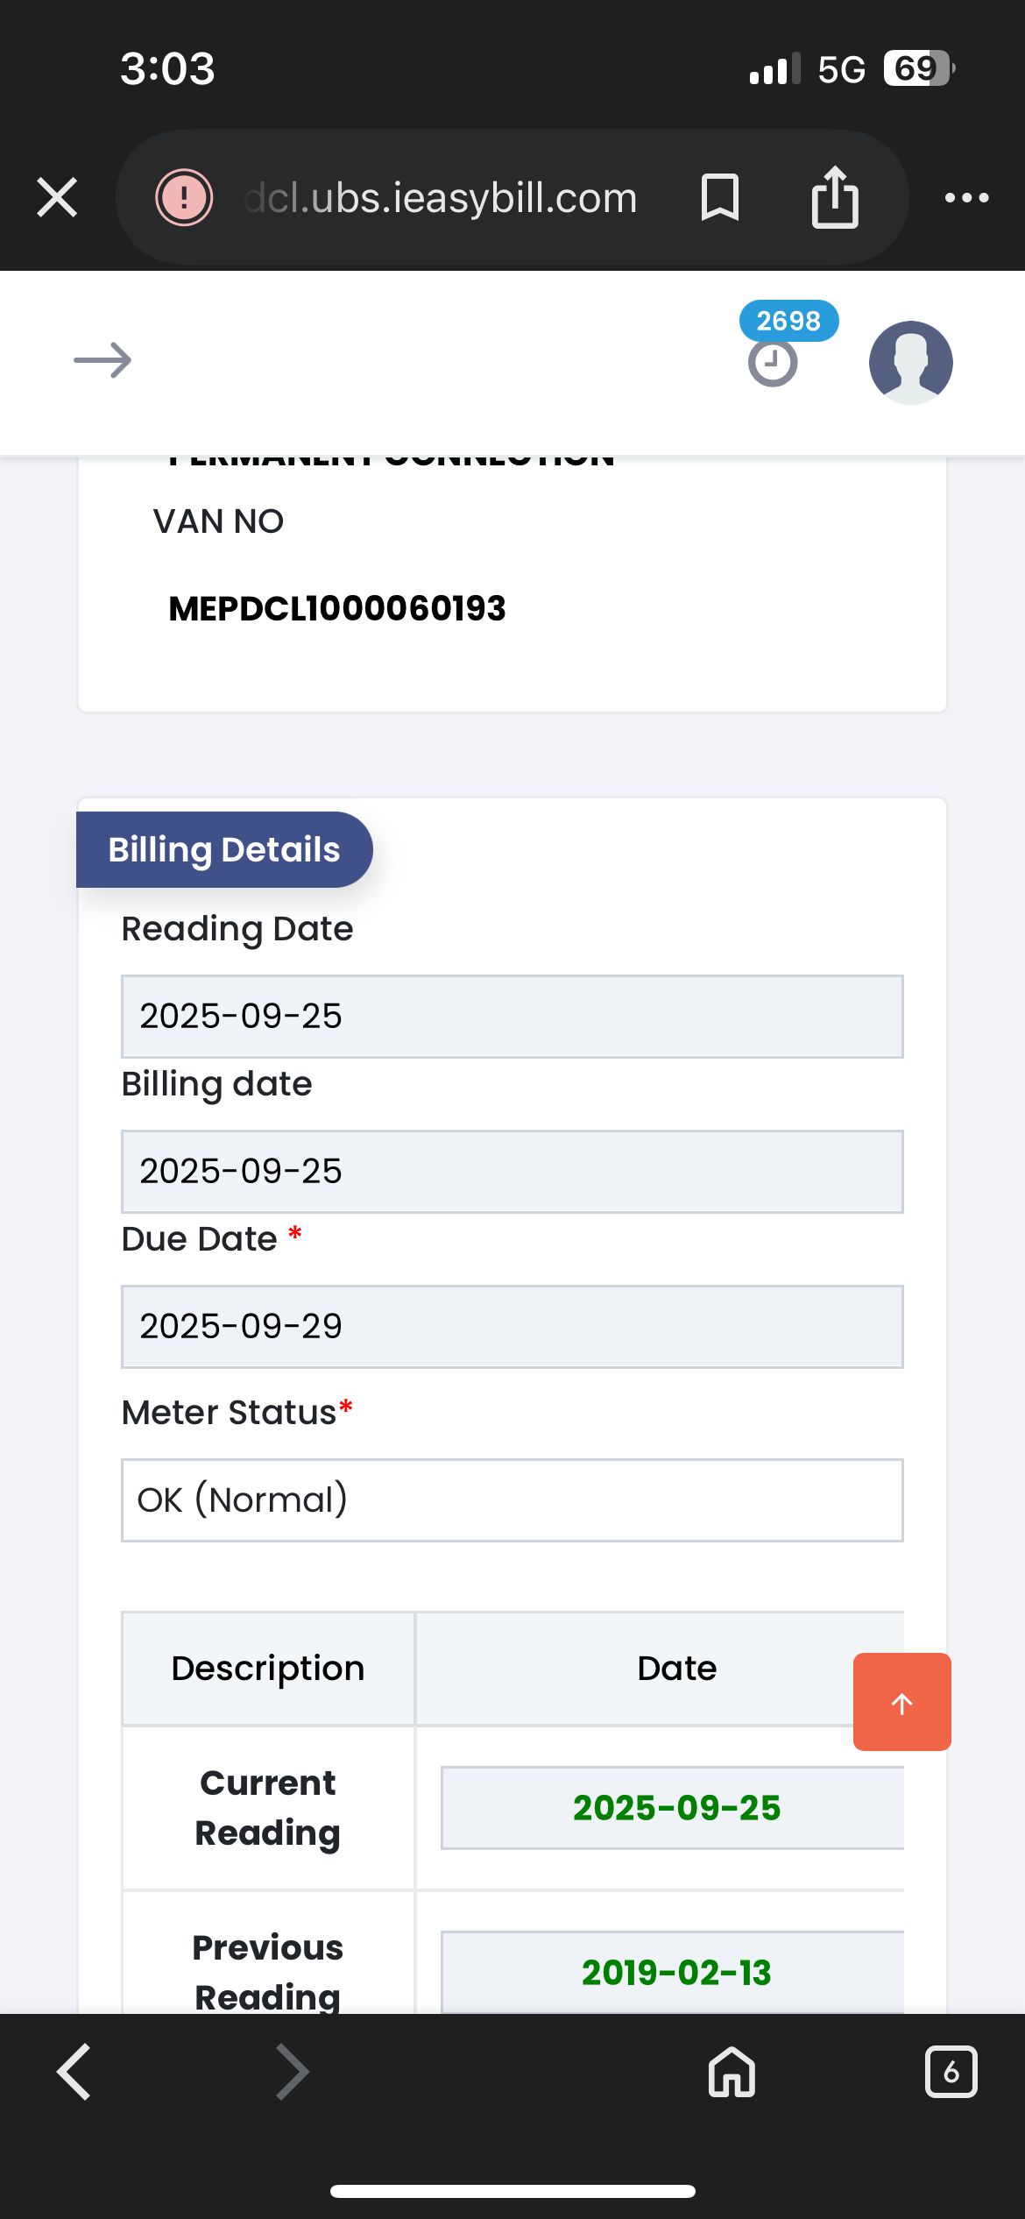The width and height of the screenshot is (1025, 2219).
Task: Open the three-dot browser menu
Action: pyautogui.click(x=966, y=197)
